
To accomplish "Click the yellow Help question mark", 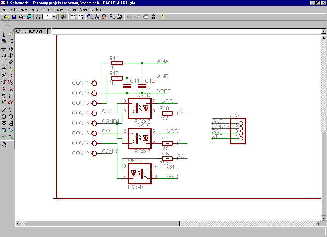I will click(x=163, y=17).
